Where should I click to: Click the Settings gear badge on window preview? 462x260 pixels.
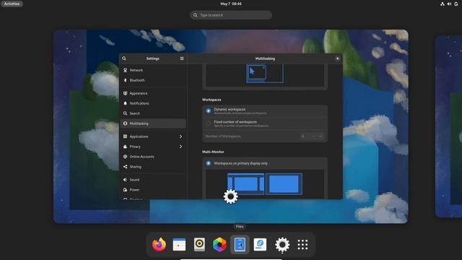[231, 196]
